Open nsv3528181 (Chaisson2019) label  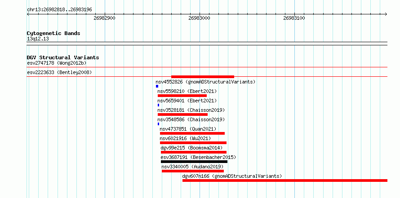click(191, 110)
